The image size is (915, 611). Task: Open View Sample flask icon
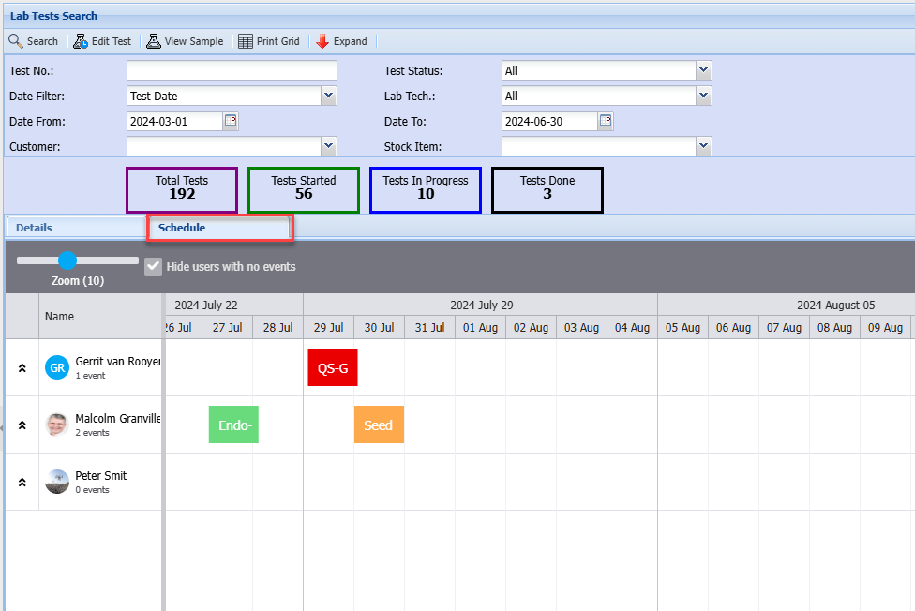tap(154, 41)
